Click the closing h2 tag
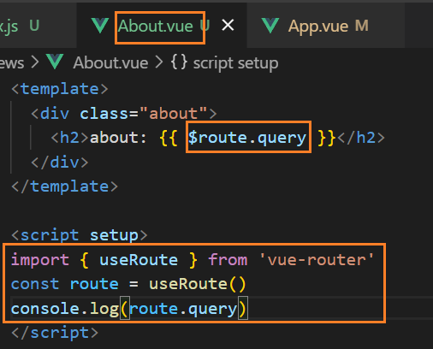This screenshot has height=349, width=433. [361, 138]
